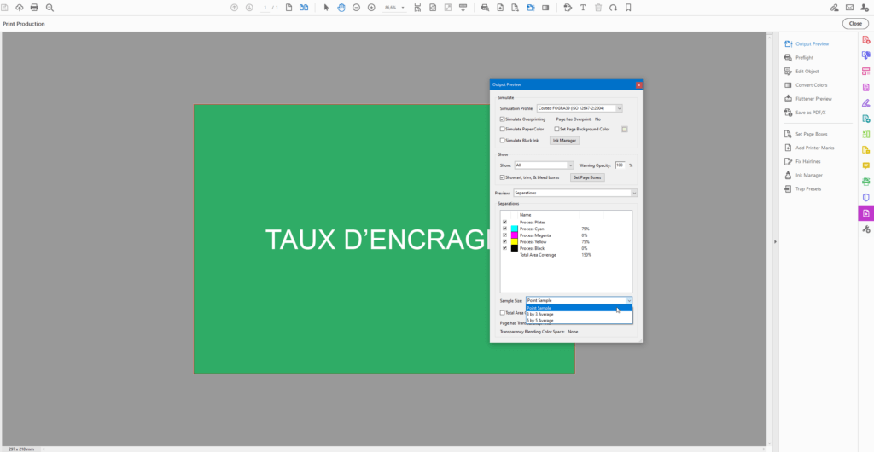This screenshot has height=452, width=874.
Task: Open the green Print Production printer rail icon
Action: (865, 182)
